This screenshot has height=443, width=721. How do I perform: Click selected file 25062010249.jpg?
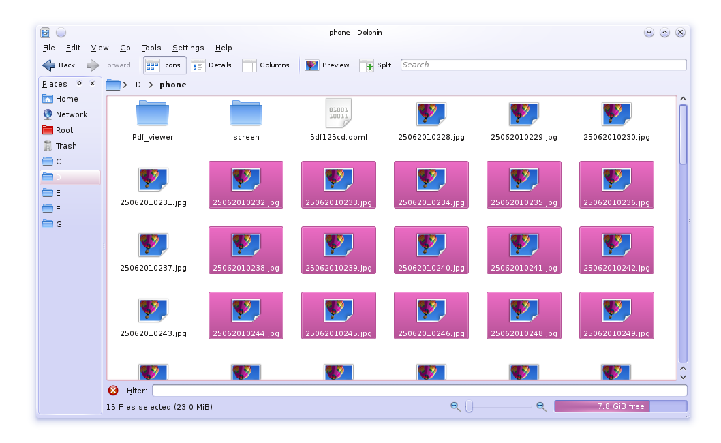pyautogui.click(x=617, y=315)
